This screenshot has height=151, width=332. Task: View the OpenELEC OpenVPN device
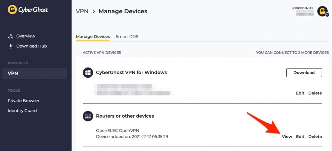tap(287, 137)
